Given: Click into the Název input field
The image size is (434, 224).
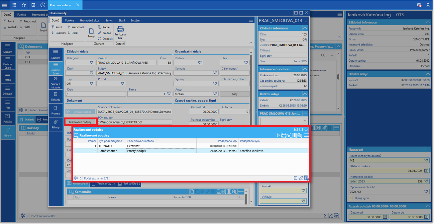Looking at the screenshot, I should (x=134, y=73).
